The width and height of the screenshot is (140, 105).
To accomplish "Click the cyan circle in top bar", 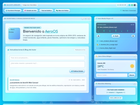I will point(129,5).
